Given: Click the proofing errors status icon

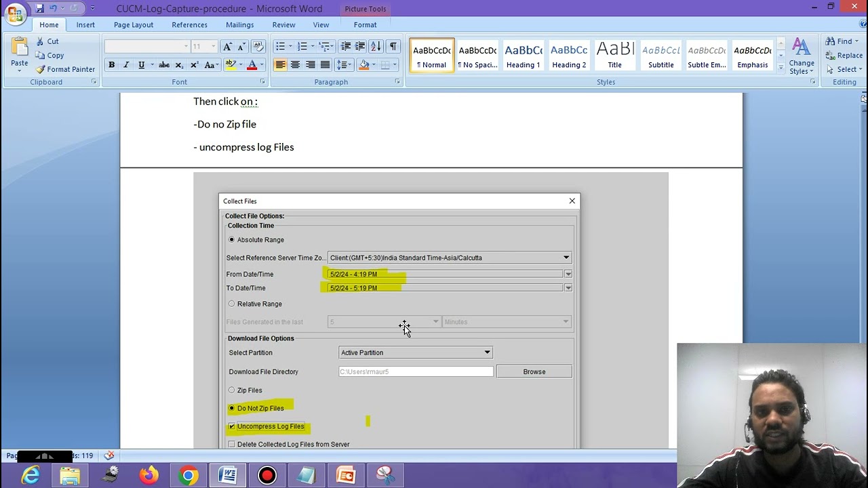Looking at the screenshot, I should 109,455.
